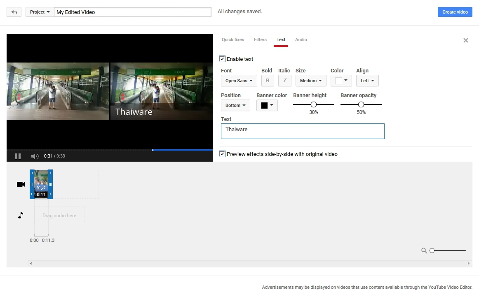Click the video camera track icon
This screenshot has height=297, width=479.
21,184
